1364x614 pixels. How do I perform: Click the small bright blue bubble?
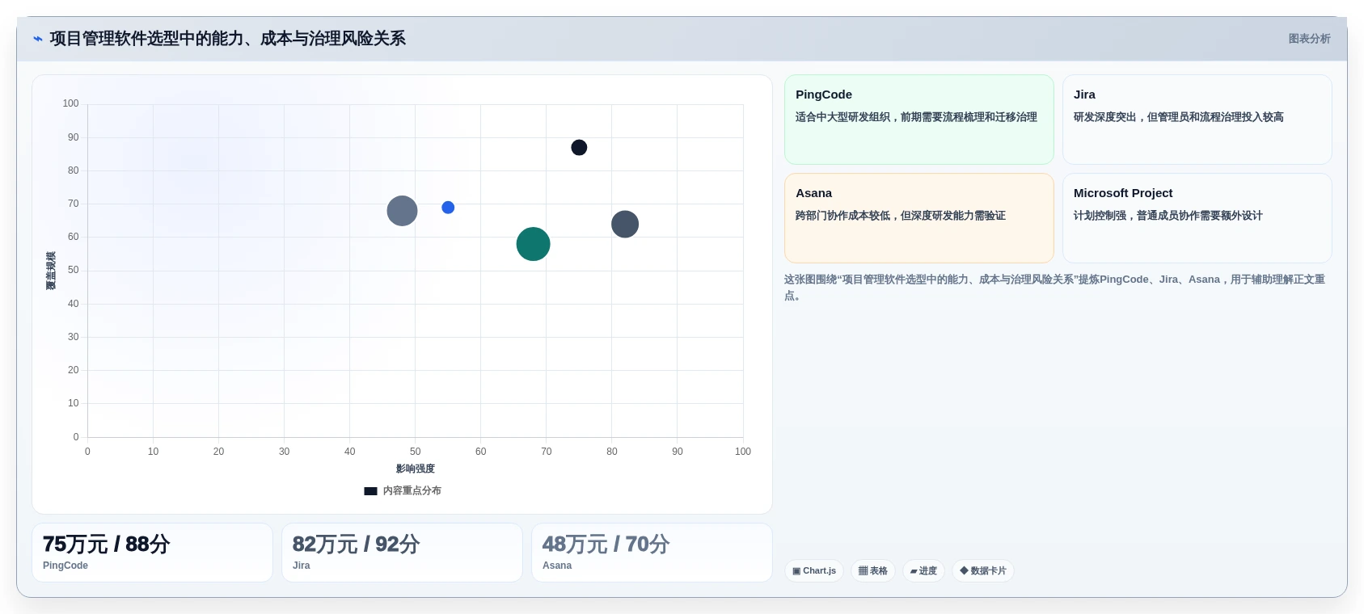coord(448,208)
